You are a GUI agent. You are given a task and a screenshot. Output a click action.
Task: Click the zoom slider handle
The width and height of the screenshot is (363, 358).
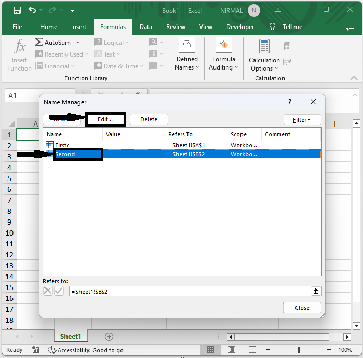pos(299,350)
